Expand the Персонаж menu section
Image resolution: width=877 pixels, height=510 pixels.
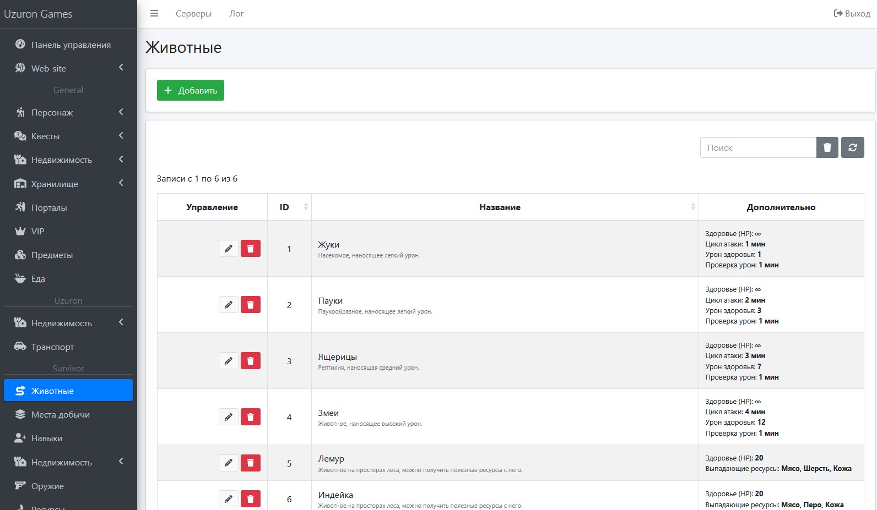click(121, 112)
